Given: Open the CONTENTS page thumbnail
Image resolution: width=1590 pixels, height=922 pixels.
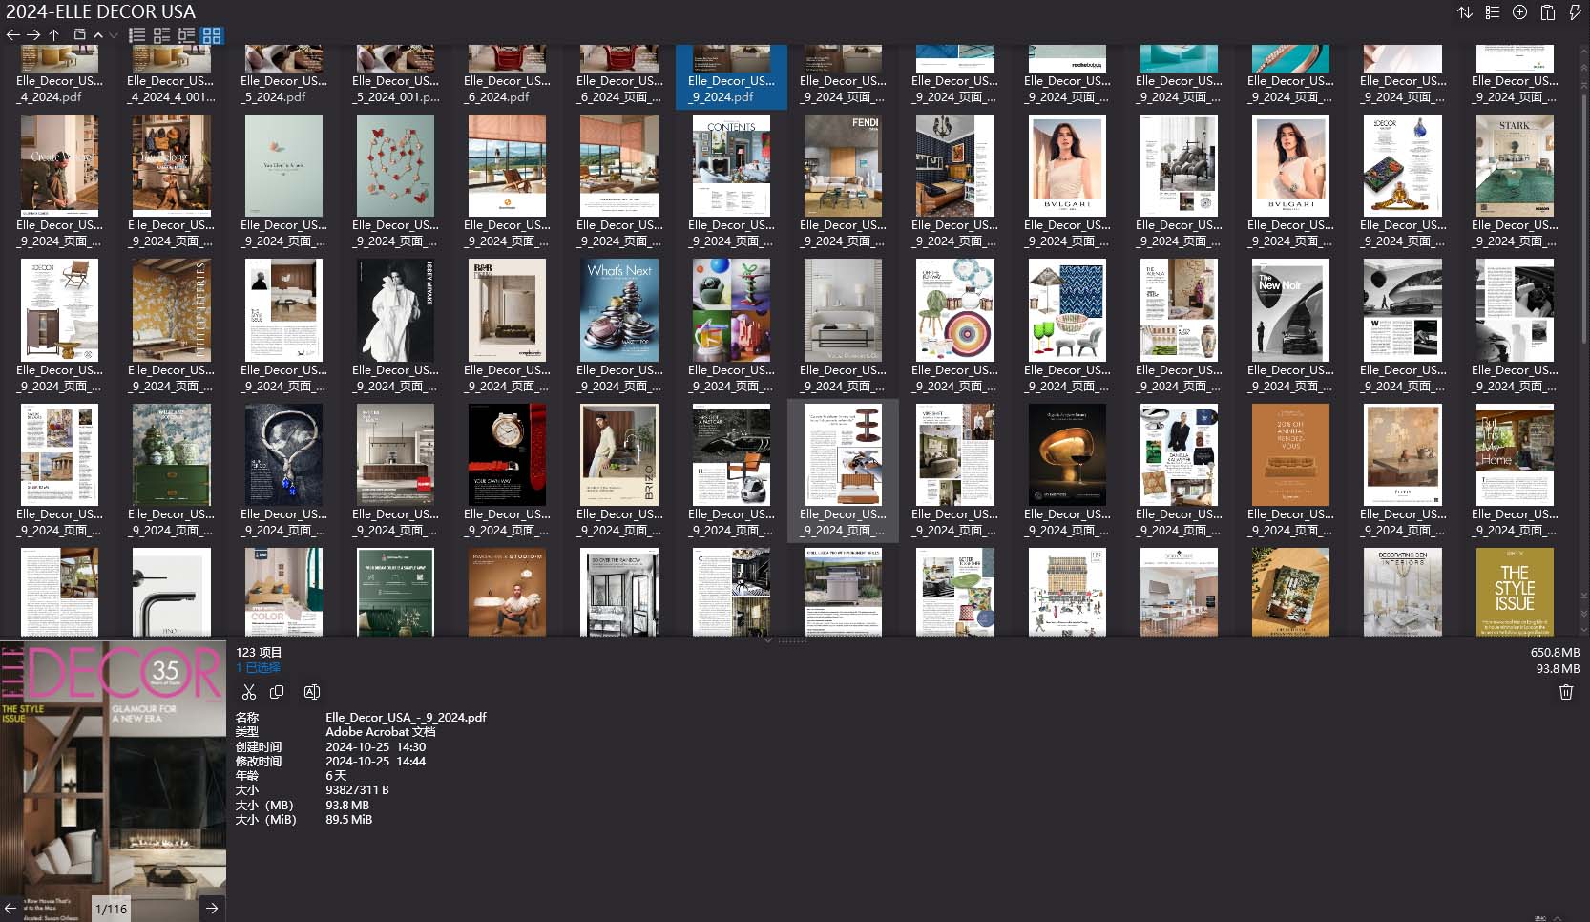Looking at the screenshot, I should click(732, 166).
